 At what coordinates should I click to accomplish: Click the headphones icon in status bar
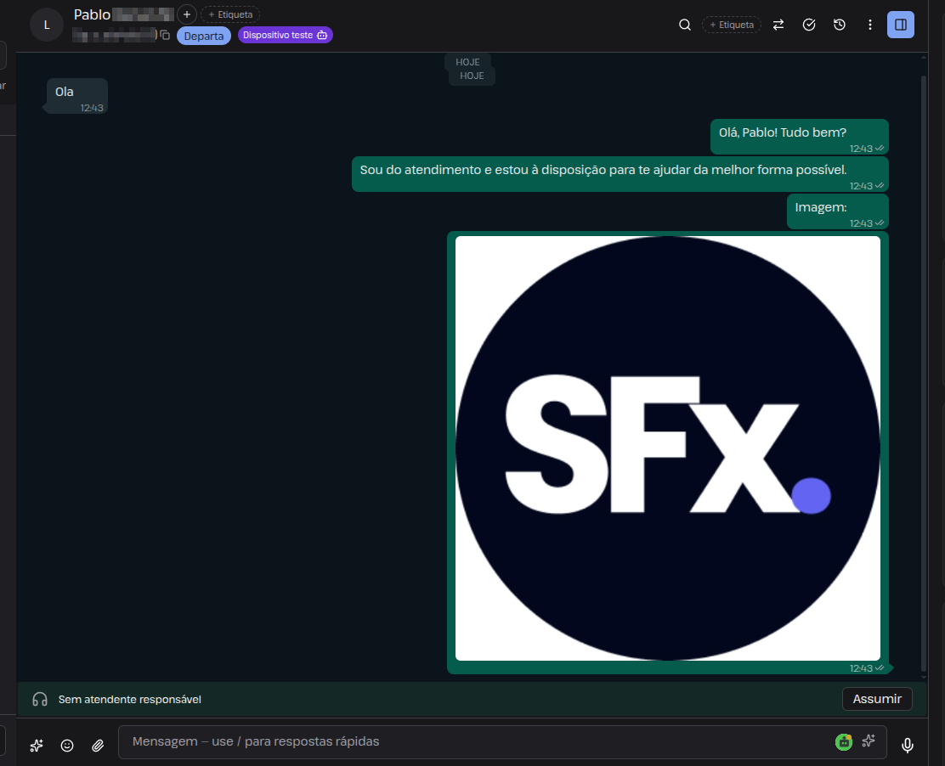coord(40,699)
